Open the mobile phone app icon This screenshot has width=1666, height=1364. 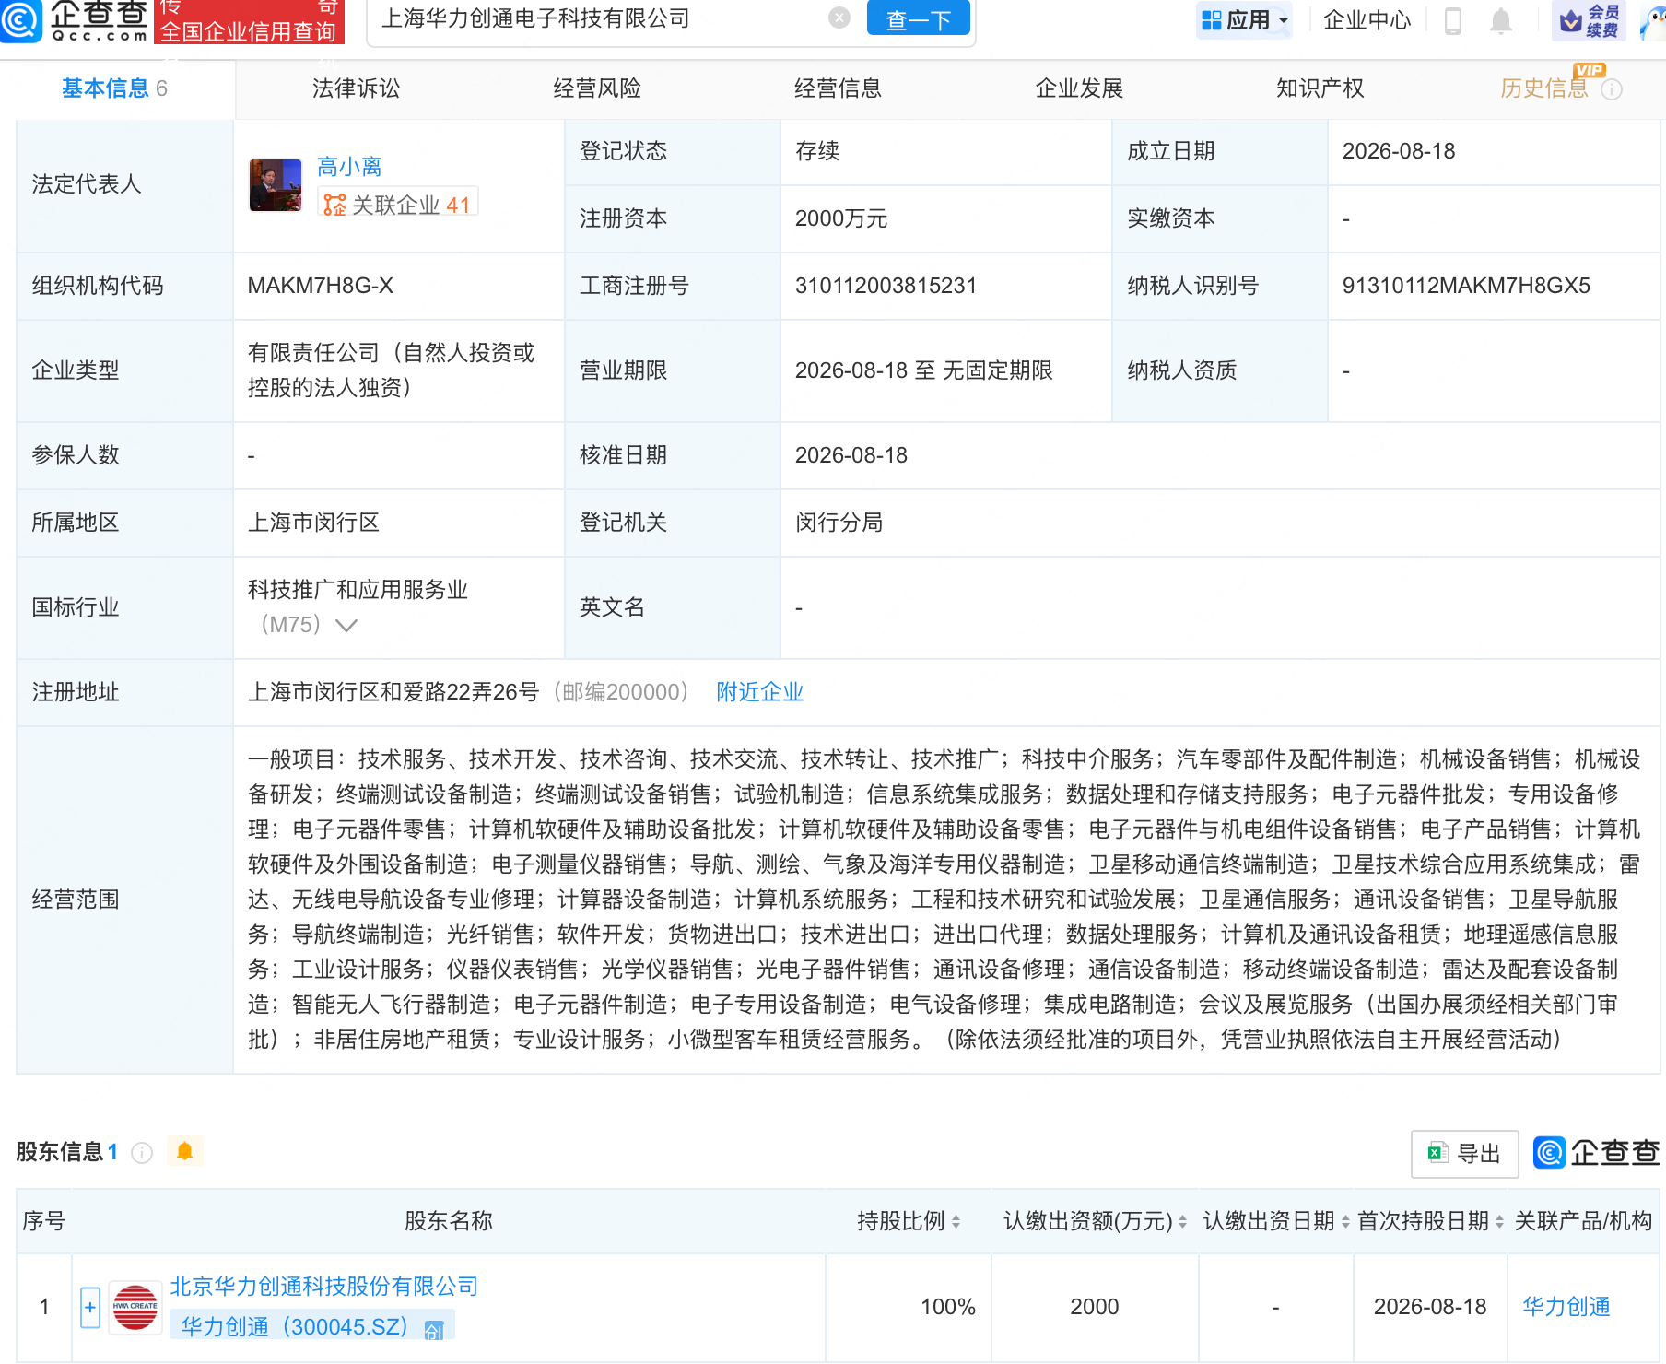pos(1452,20)
